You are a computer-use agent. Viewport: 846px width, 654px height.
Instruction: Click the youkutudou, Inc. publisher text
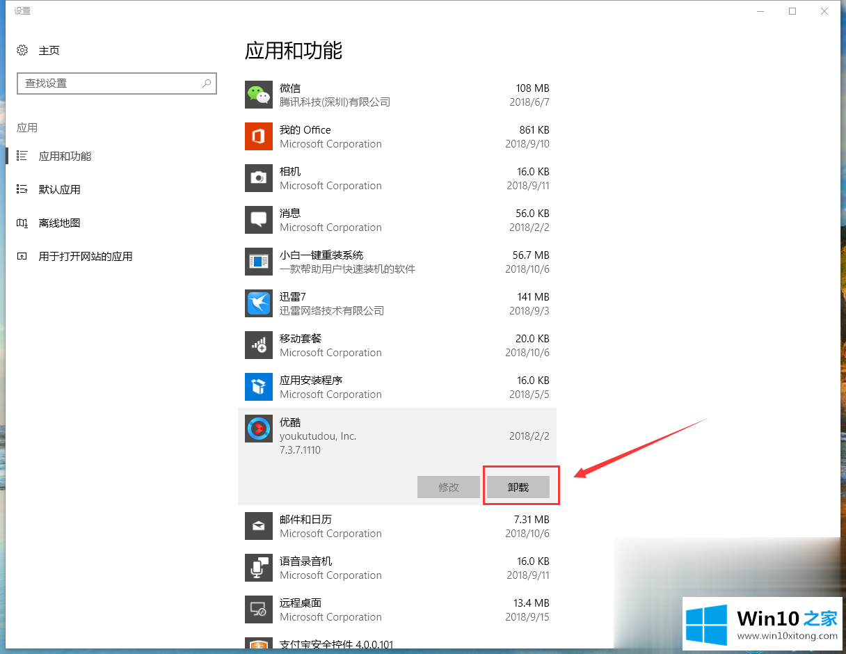click(318, 436)
